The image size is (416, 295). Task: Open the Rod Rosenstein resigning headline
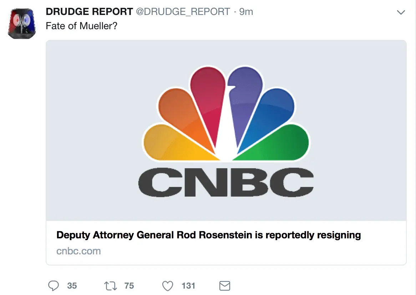tap(209, 235)
